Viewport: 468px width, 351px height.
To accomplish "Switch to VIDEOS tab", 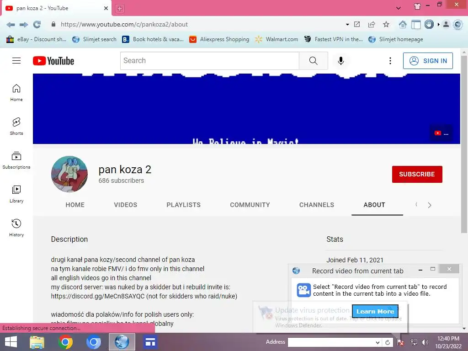I will tap(125, 205).
